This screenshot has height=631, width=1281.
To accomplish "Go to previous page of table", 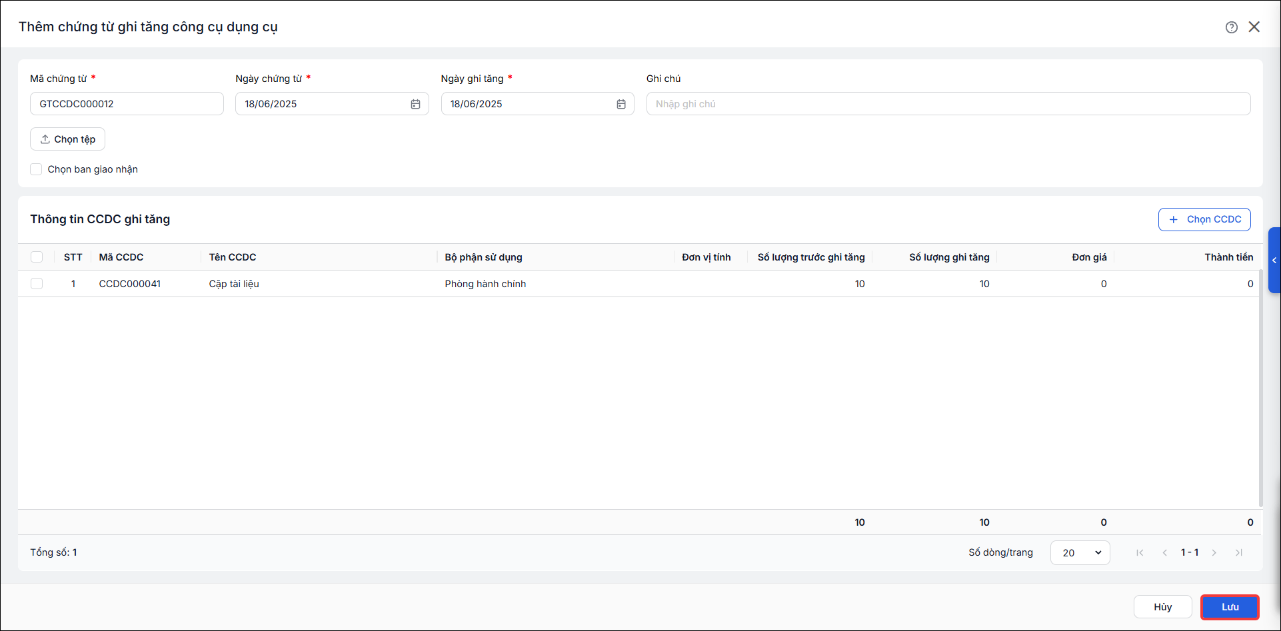I will point(1164,552).
